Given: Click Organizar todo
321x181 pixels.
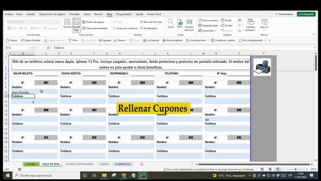Looking at the screenshot, I should pyautogui.click(x=208, y=26).
